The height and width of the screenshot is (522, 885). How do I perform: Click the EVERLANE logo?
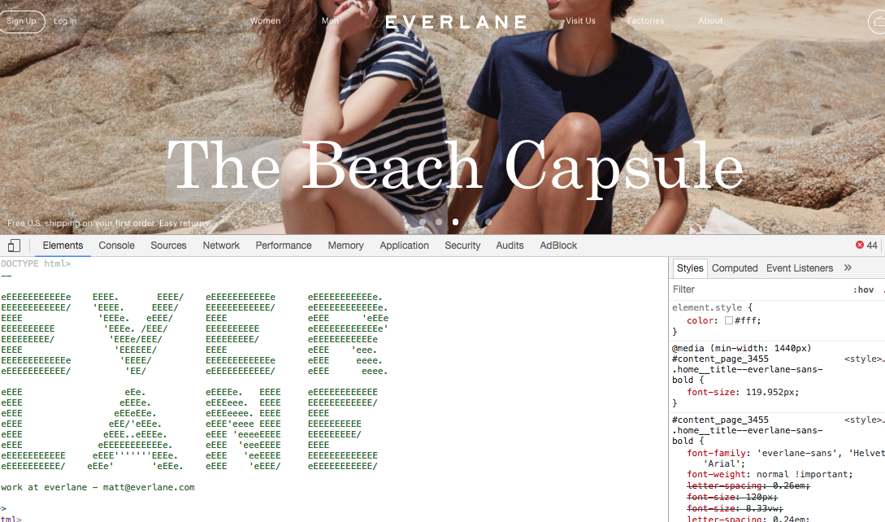coord(455,22)
